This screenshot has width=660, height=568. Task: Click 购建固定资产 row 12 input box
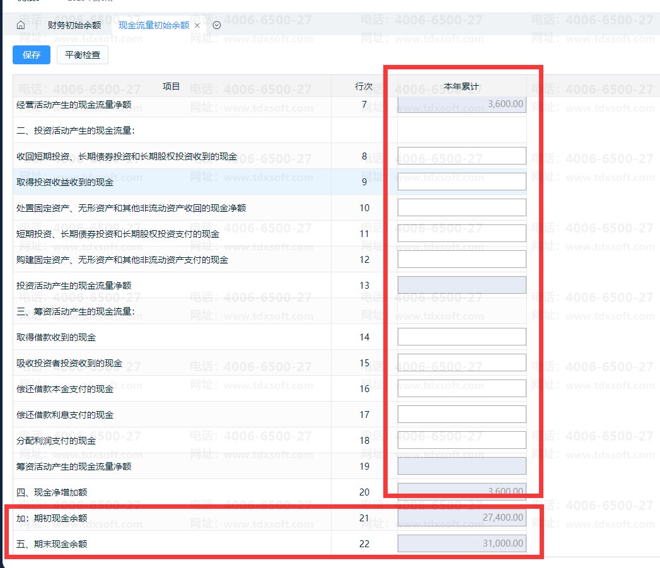(461, 259)
